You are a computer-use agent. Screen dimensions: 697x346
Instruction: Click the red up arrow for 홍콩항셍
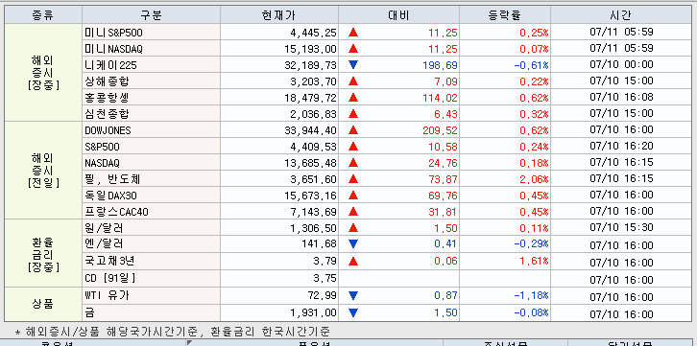(353, 98)
